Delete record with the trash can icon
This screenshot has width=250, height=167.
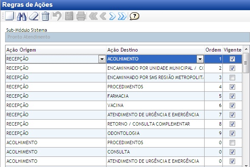coord(45,16)
